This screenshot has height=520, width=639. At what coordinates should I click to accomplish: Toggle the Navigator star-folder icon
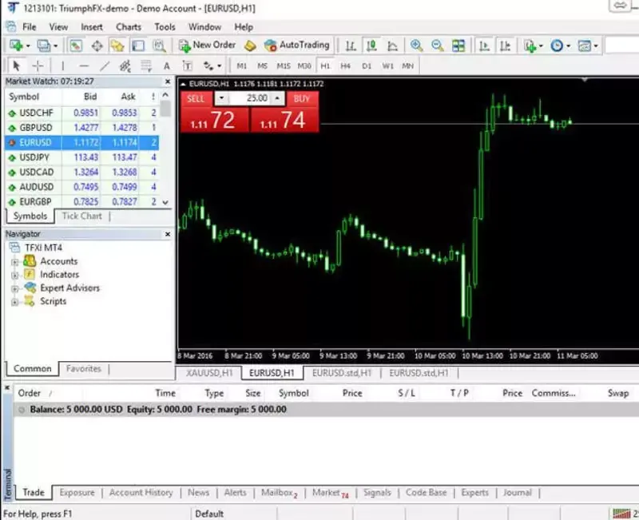pyautogui.click(x=117, y=46)
